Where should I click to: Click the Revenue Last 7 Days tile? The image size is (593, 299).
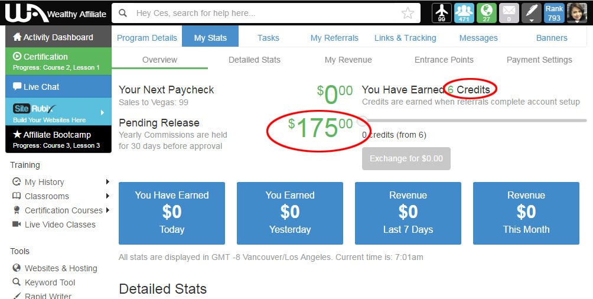point(408,213)
